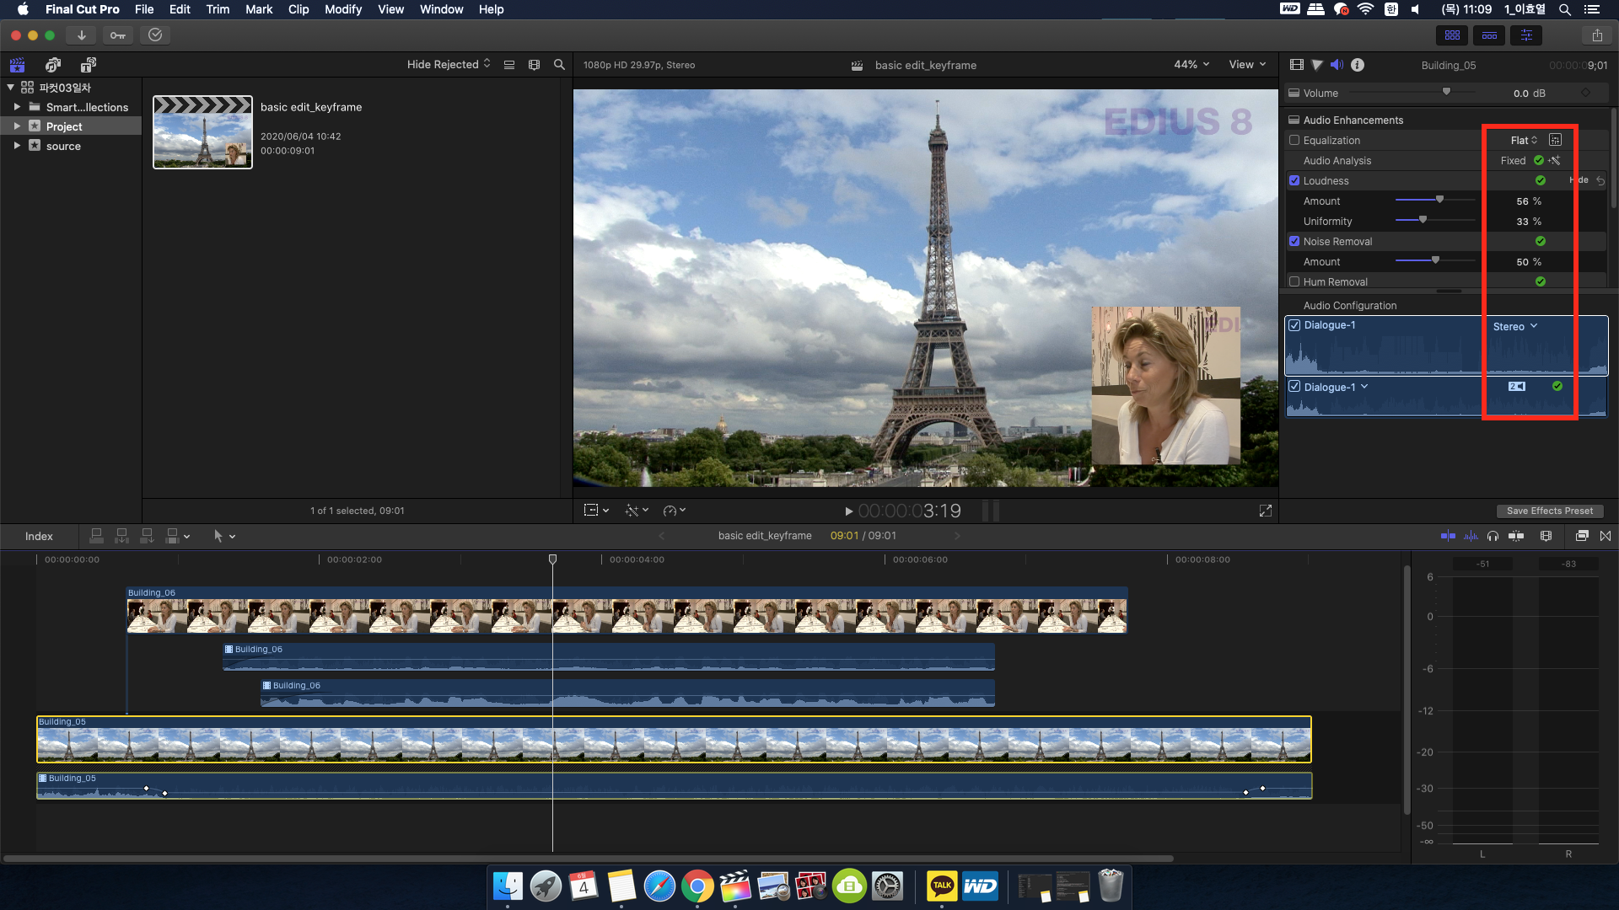Open the Titles and Generators sidebar icon
This screenshot has width=1619, height=910.
(88, 65)
